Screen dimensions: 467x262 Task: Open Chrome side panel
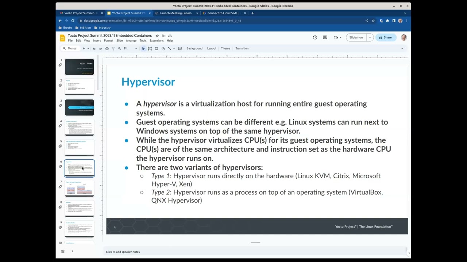coord(394,21)
